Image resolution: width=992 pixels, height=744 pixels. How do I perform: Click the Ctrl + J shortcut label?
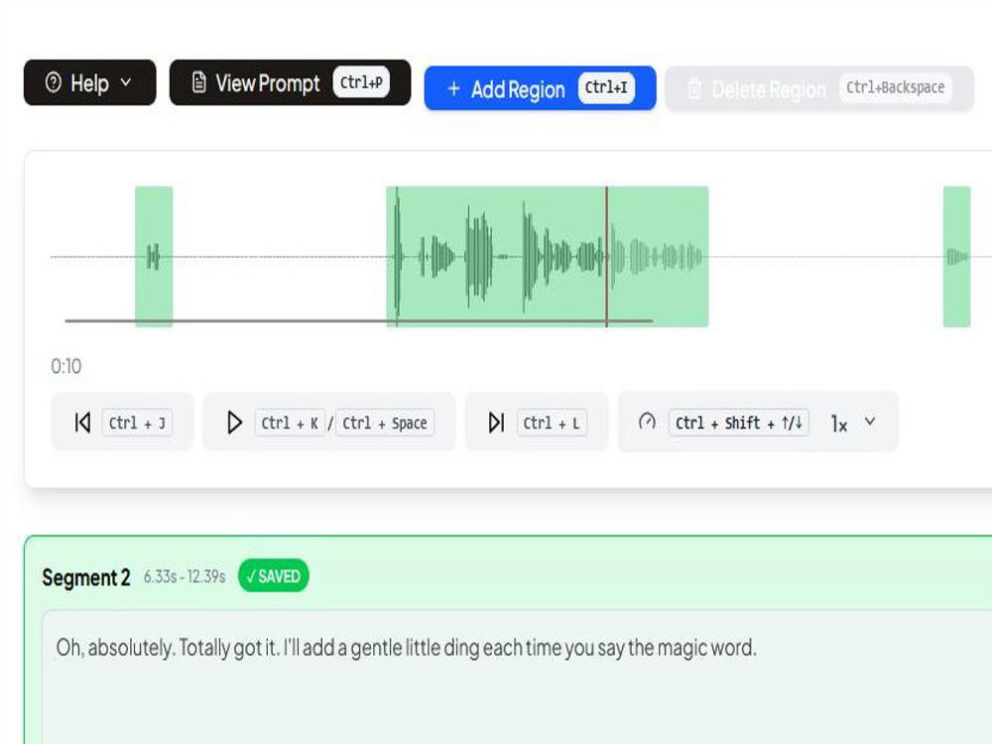coord(137,423)
